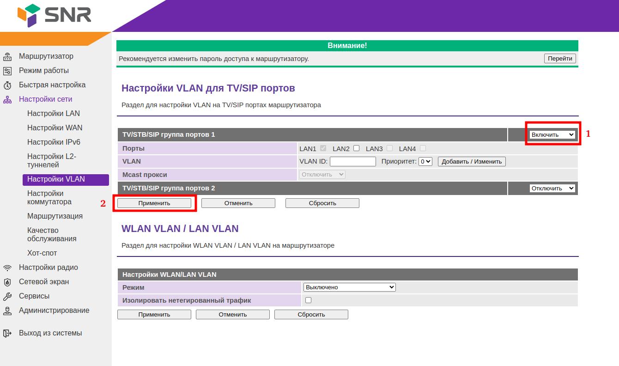Open Настройки коммутатора submenu item
Image resolution: width=619 pixels, height=366 pixels.
tap(49, 197)
